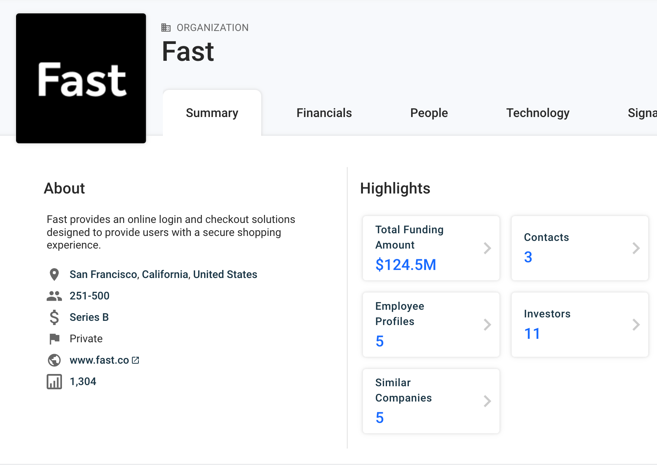Click the globe website icon
Viewport: 657px width, 465px height.
tap(54, 360)
